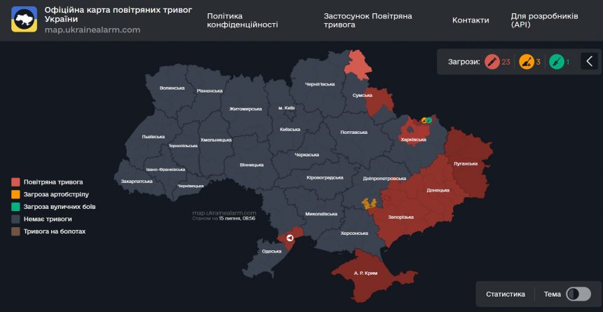This screenshot has height=312, width=603.
Task: Select the Сумська region label
Action: [x=362, y=95]
